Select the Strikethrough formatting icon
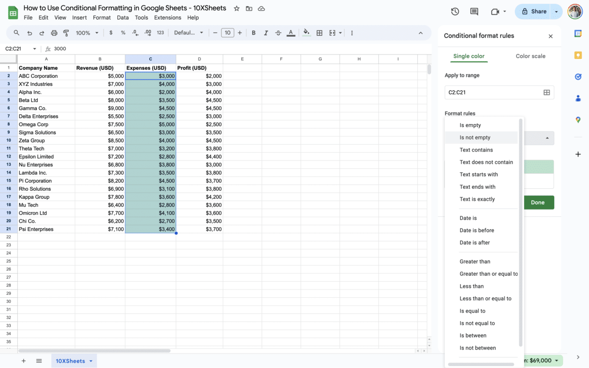The height and width of the screenshot is (368, 589). click(278, 33)
